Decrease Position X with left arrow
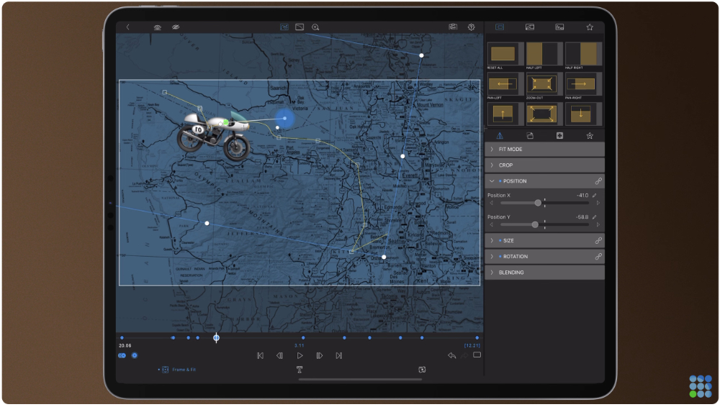The width and height of the screenshot is (720, 407). click(x=491, y=203)
